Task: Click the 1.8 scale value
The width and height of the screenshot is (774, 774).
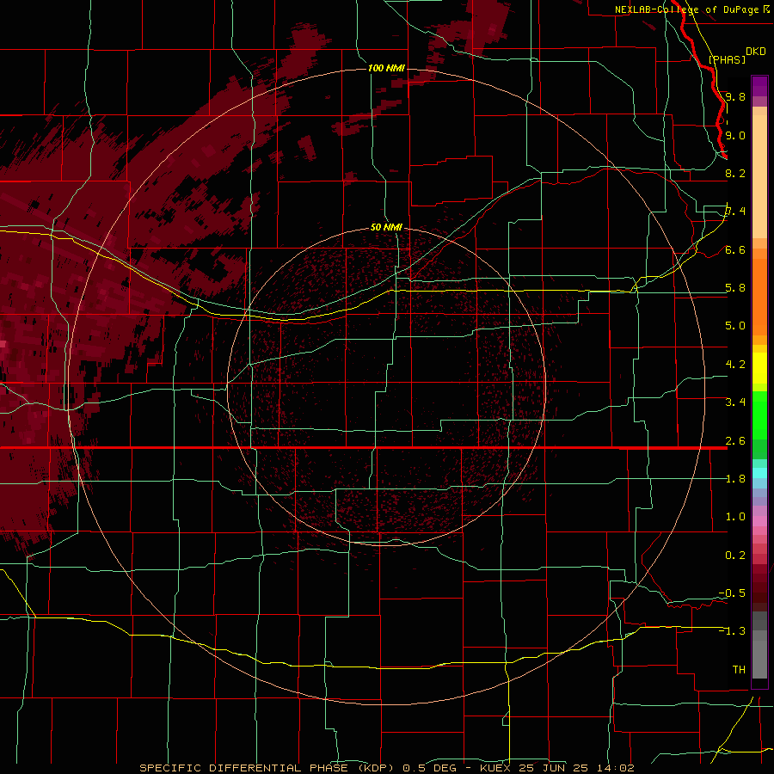Action: (x=735, y=479)
